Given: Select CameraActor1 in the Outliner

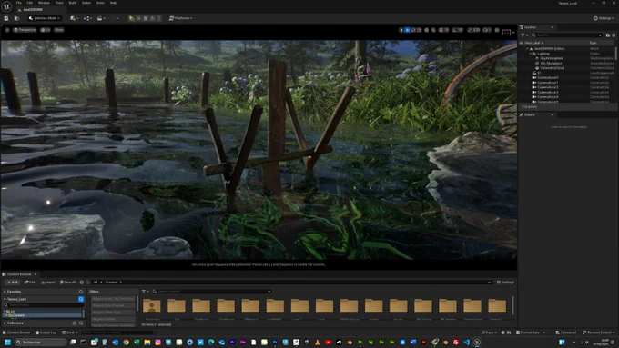Looking at the screenshot, I should point(548,83).
